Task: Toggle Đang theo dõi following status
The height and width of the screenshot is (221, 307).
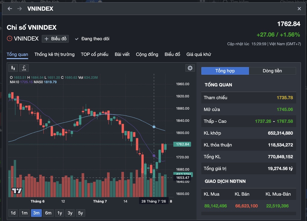Action: coord(92,39)
